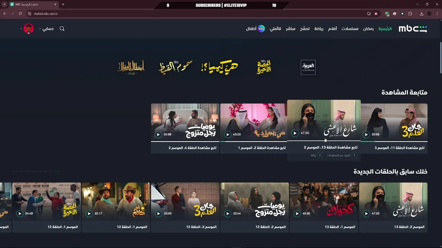Play the 20:59 episode in متابعة المشاهدة
The width and height of the screenshot is (442, 248).
point(366,134)
